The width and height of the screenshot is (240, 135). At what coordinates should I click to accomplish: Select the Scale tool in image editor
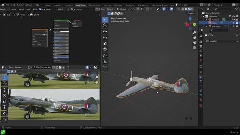pyautogui.click(x=4, y=101)
